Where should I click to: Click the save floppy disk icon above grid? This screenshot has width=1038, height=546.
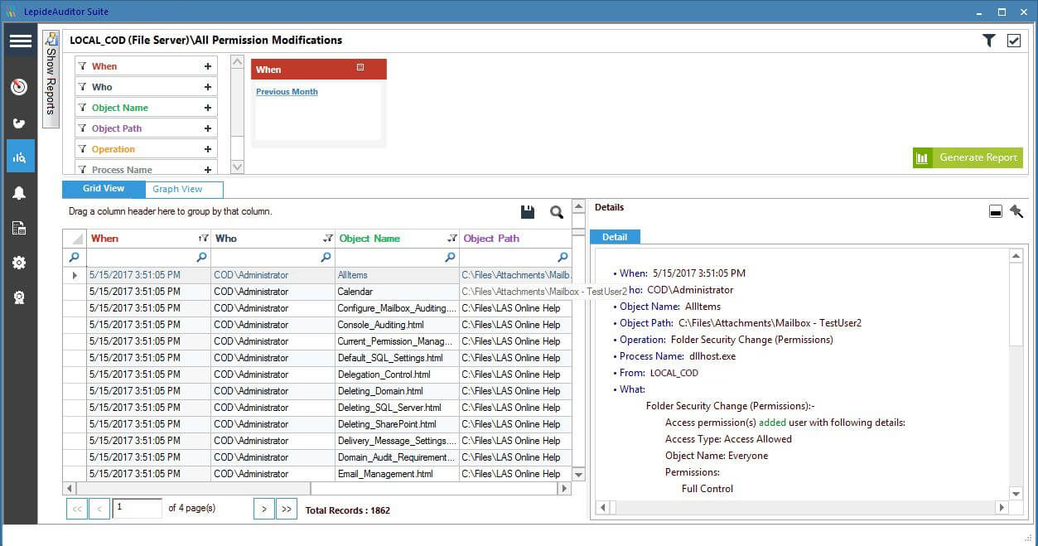(x=528, y=212)
